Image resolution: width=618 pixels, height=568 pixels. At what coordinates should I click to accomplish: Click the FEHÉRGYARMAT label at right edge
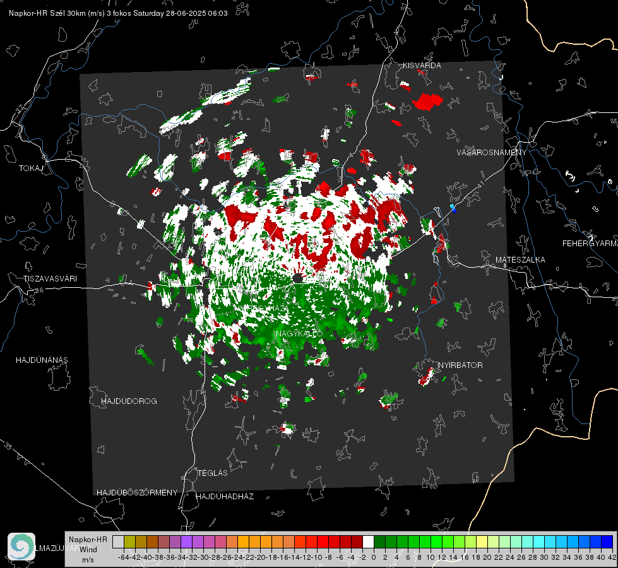pos(590,244)
